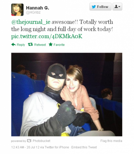Open the 12:43 AM - 20 Jul 12 timestamp
134x154 pixels.
coord(25,147)
